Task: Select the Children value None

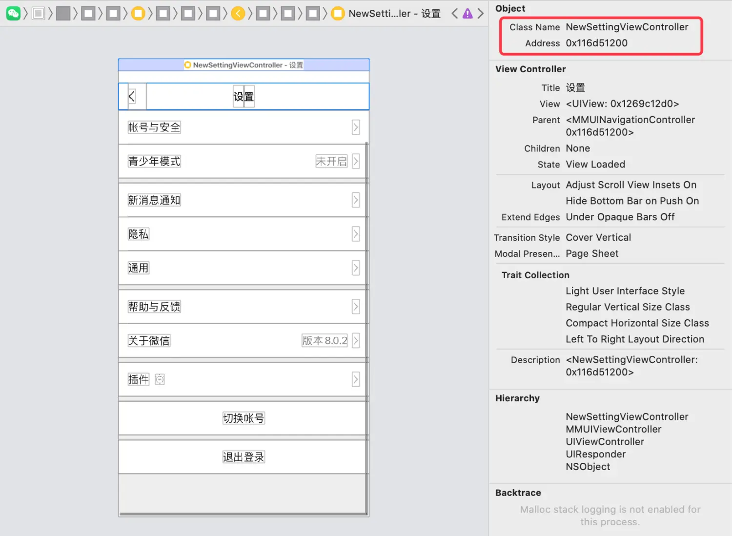Action: click(x=578, y=148)
